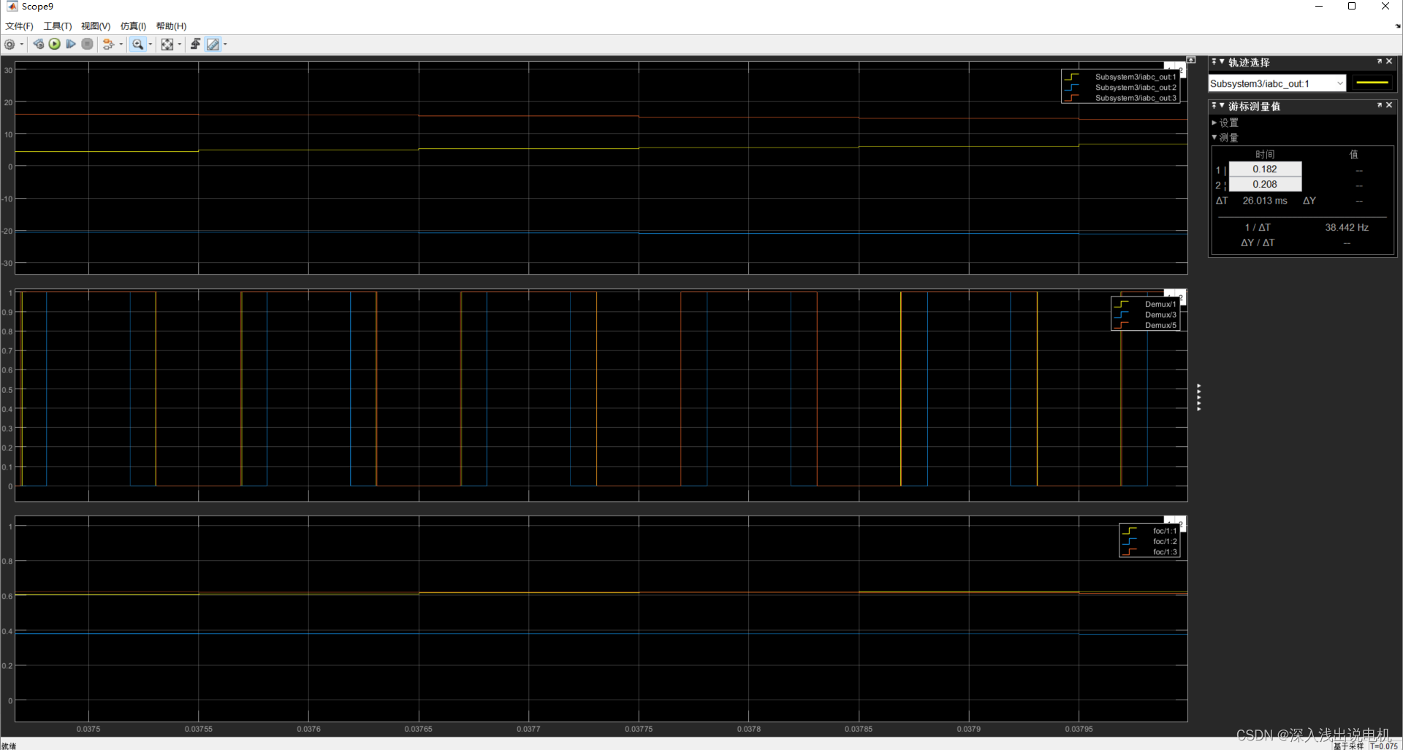Screen dimensions: 1403x750
Task: Click legend entry foc/1:3
Action: tap(1165, 552)
